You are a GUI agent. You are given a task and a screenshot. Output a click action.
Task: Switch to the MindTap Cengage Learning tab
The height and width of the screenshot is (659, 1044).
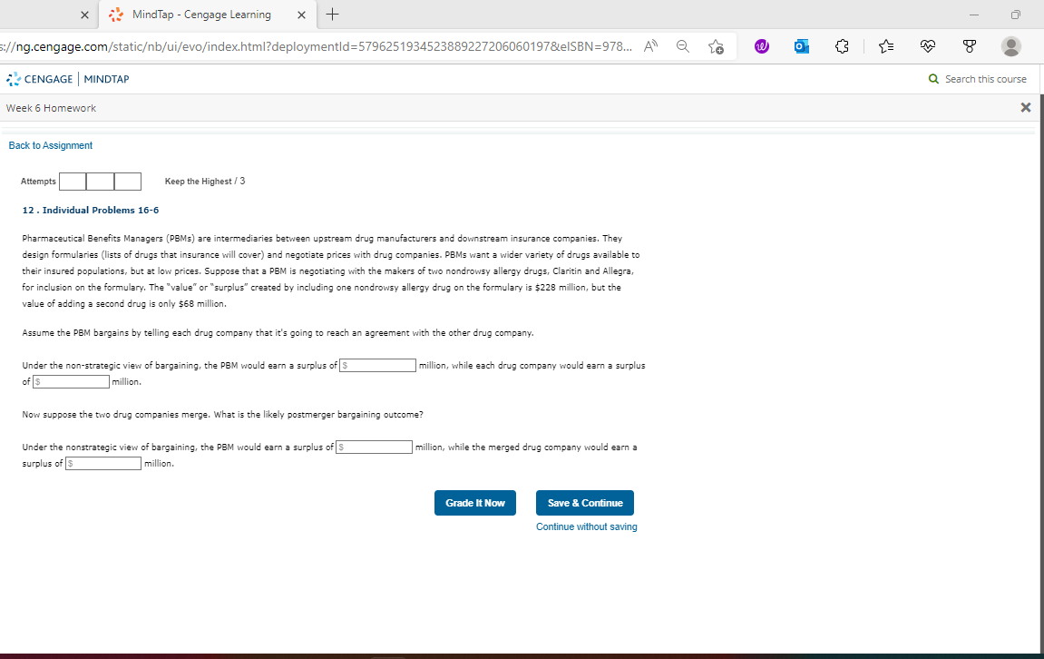(204, 15)
